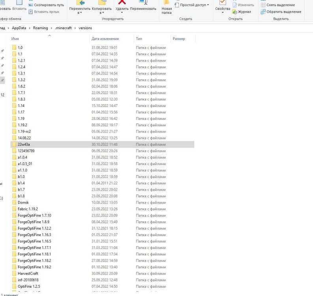Expand the Переместить в dropdown arrow

click(81, 13)
